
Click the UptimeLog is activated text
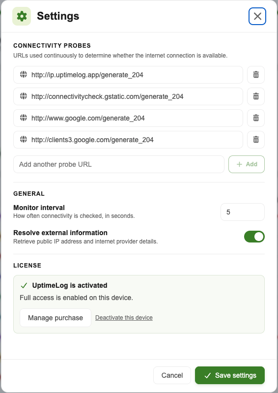pos(70,285)
